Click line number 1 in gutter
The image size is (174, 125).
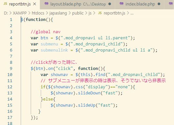(11, 20)
